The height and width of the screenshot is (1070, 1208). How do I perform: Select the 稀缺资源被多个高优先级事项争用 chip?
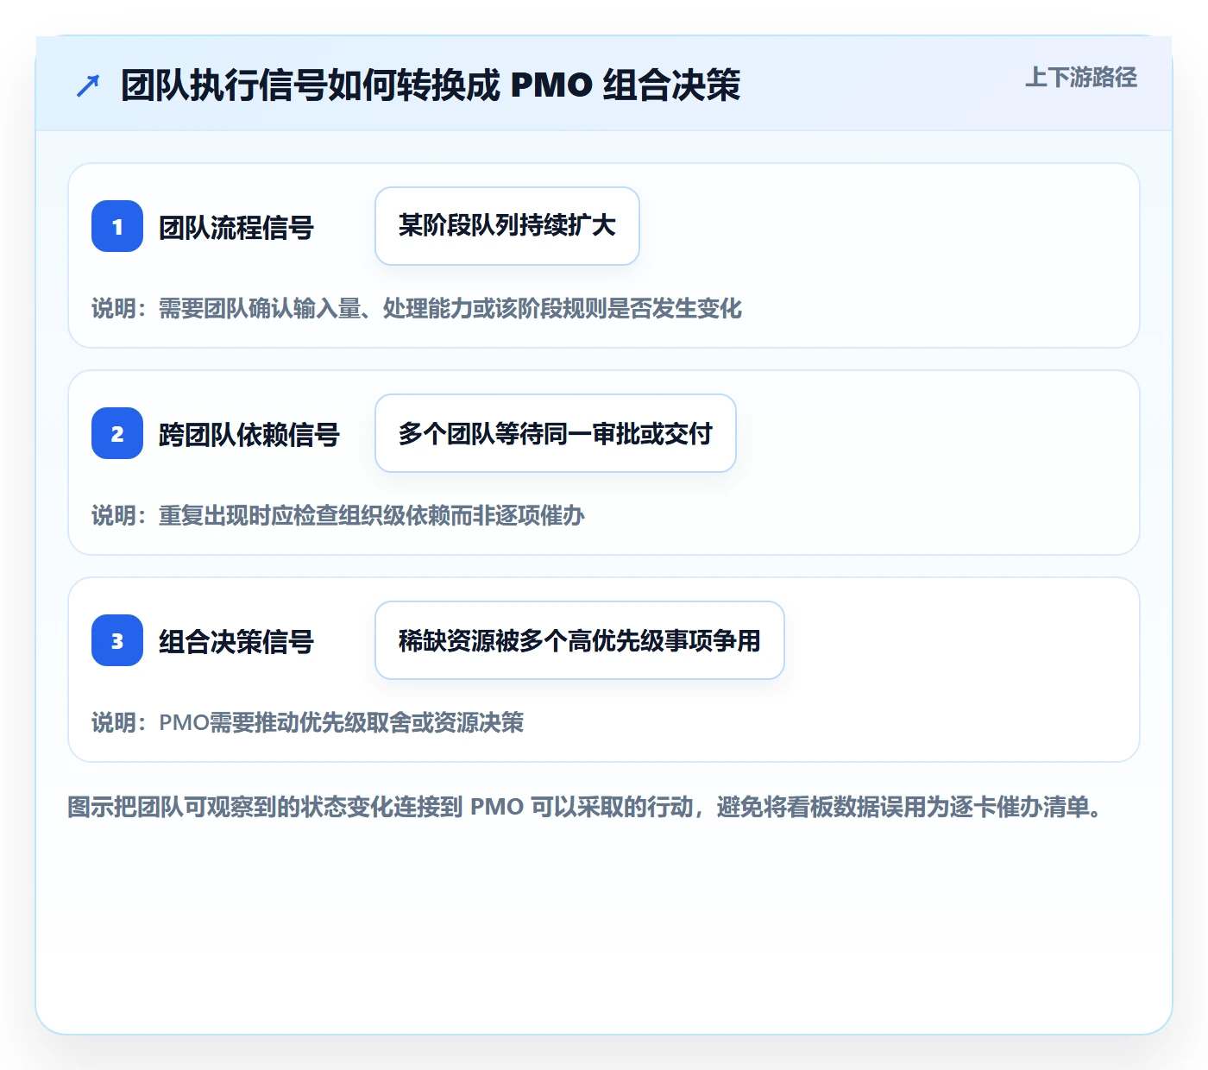(580, 640)
